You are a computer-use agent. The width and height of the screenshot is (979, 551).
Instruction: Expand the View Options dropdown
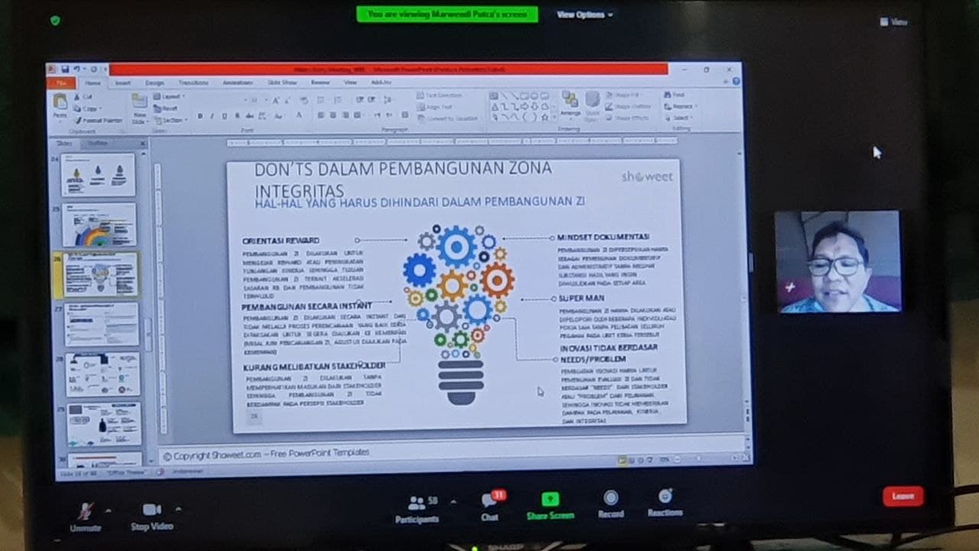tap(584, 15)
